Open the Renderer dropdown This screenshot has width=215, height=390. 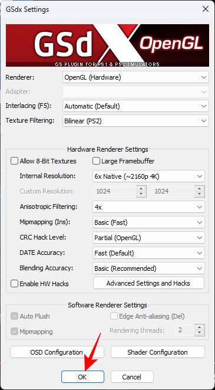tap(135, 77)
